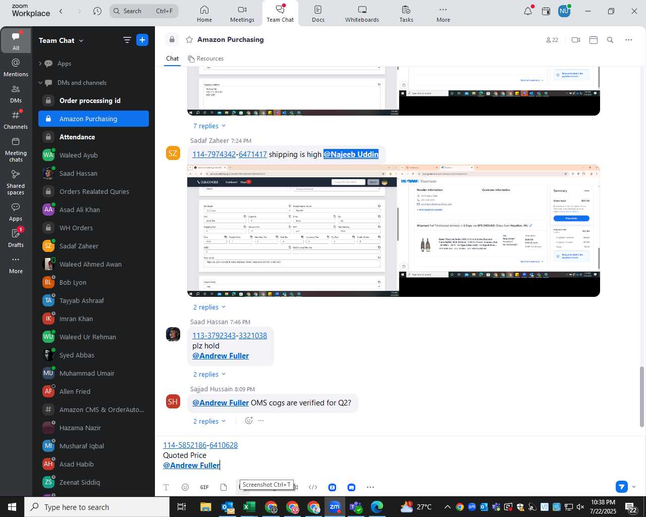Open the GIF picker
Screen dimensions: 646x517
(204, 487)
